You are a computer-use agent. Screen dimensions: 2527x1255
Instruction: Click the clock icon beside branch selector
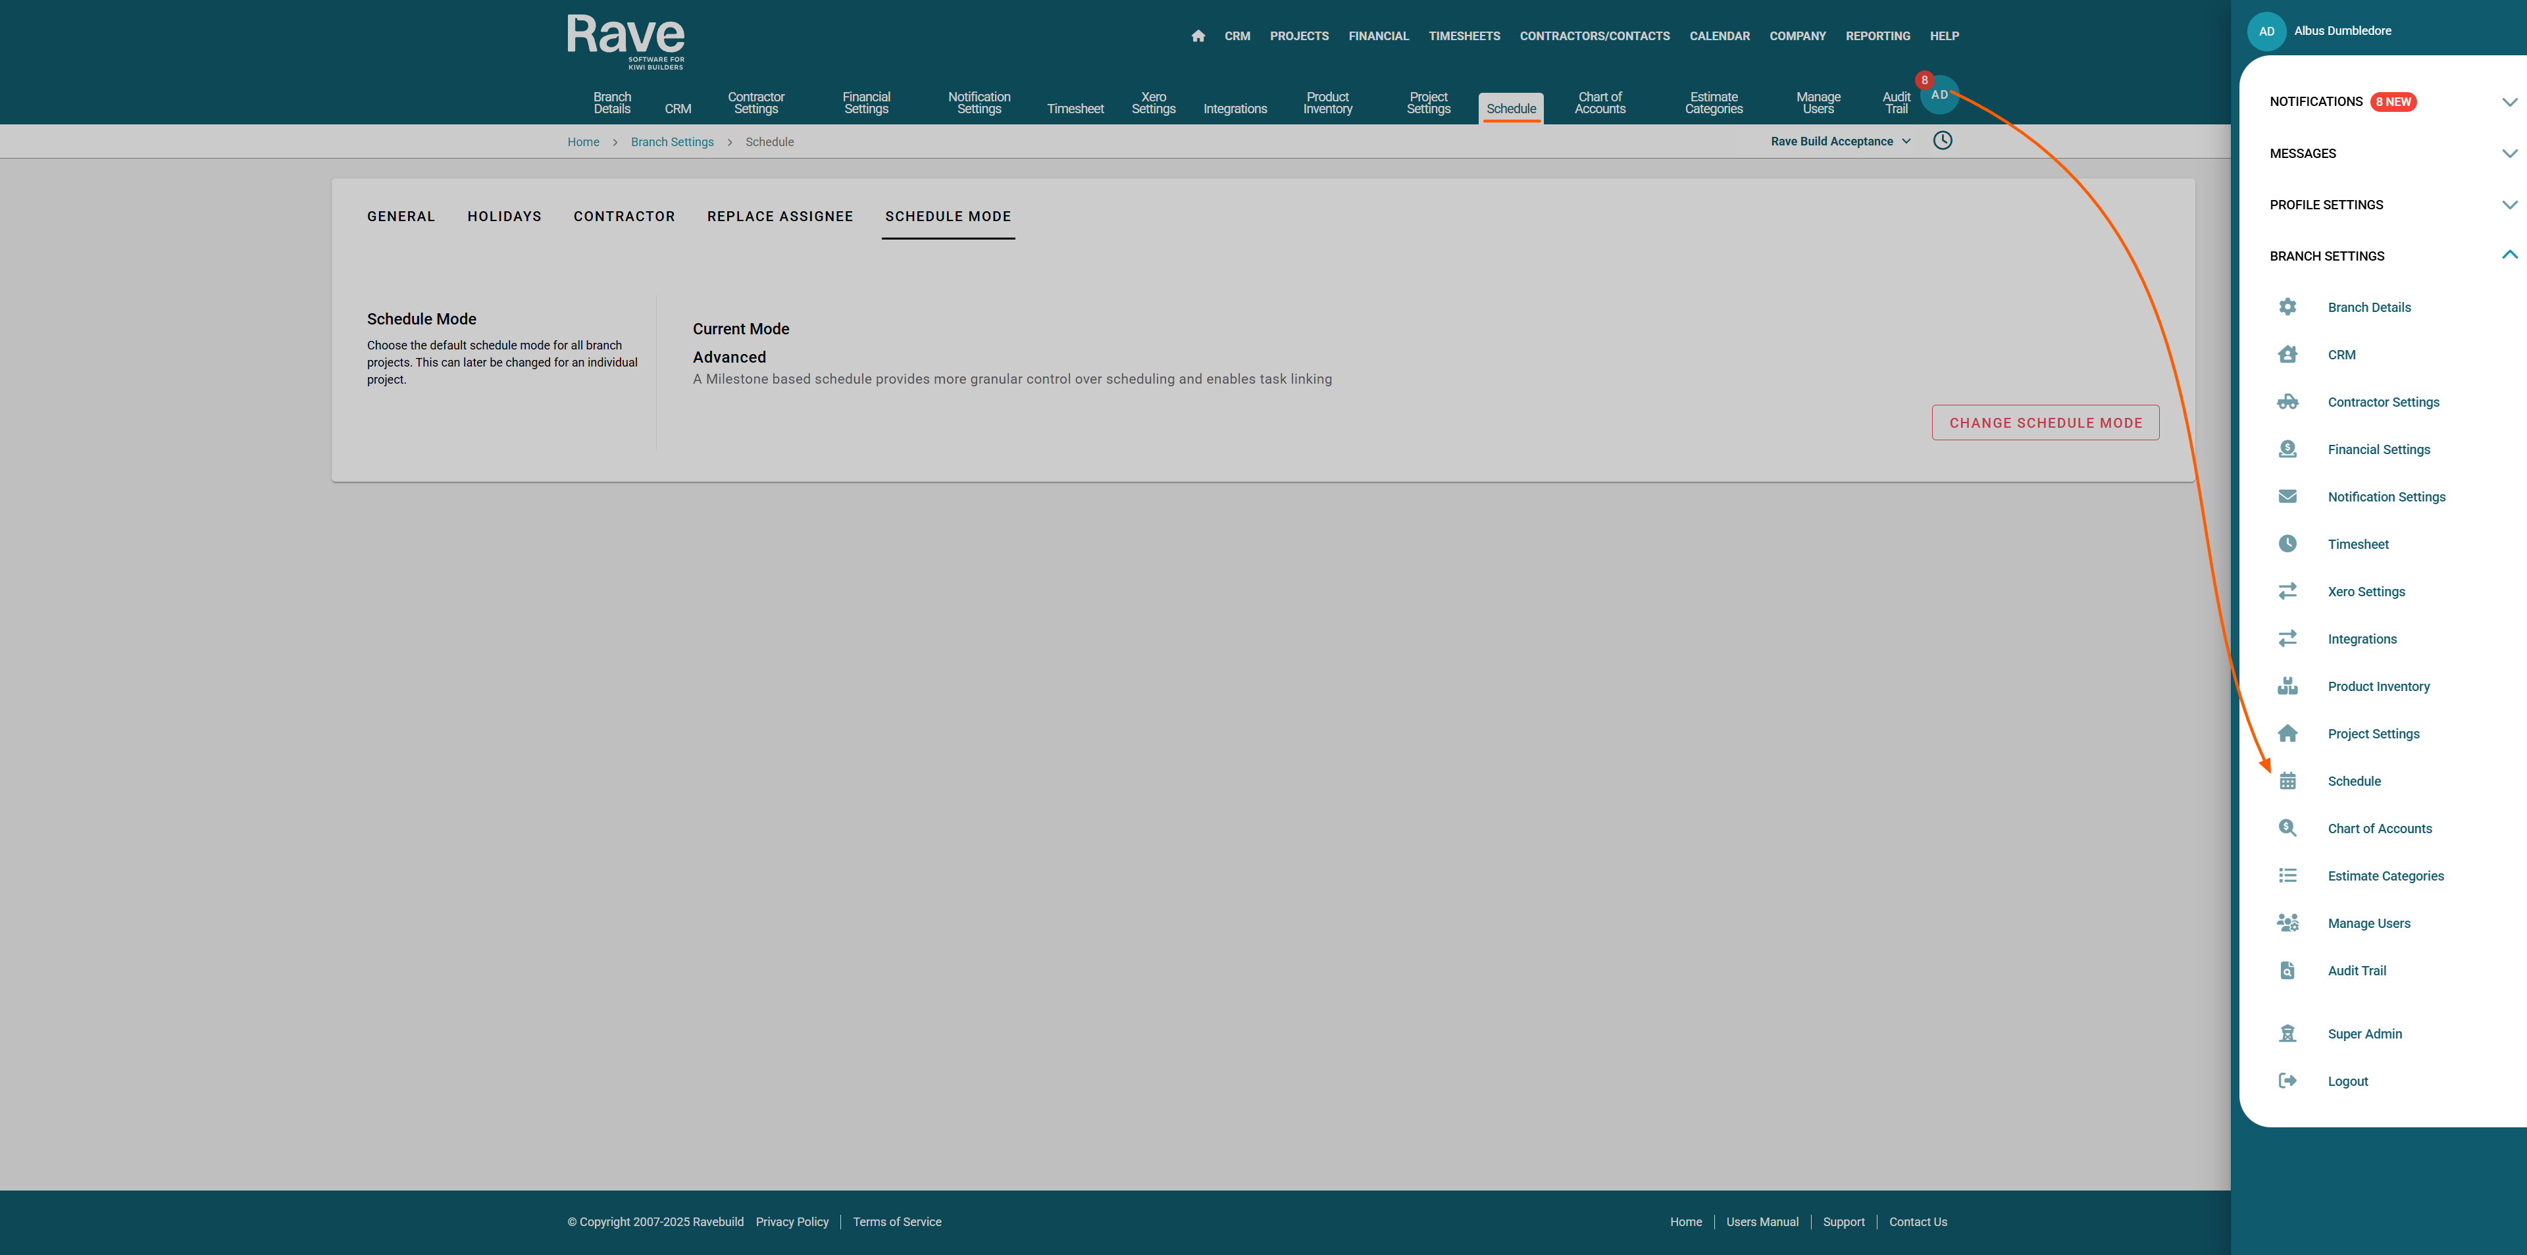pyautogui.click(x=1943, y=140)
